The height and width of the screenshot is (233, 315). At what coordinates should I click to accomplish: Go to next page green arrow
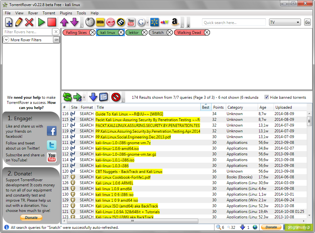pyautogui.click(x=78, y=97)
